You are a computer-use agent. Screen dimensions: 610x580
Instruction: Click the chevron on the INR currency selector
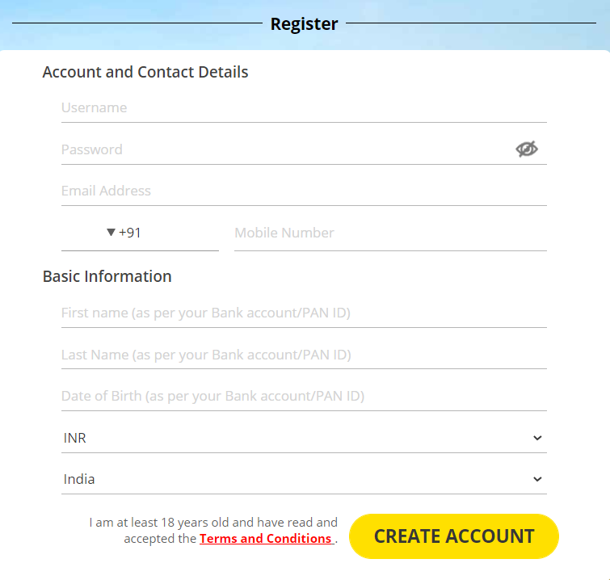[538, 438]
